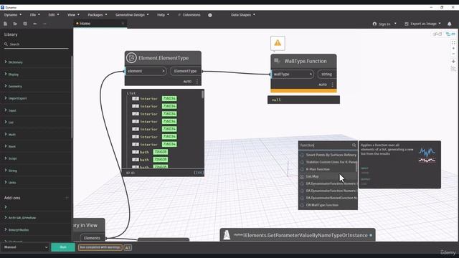Open options menu on WallType.Function node

click(x=332, y=85)
